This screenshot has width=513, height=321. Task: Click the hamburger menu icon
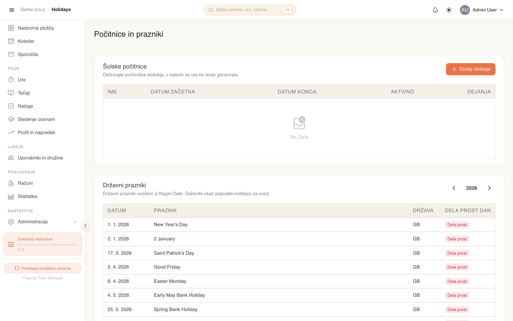12,10
